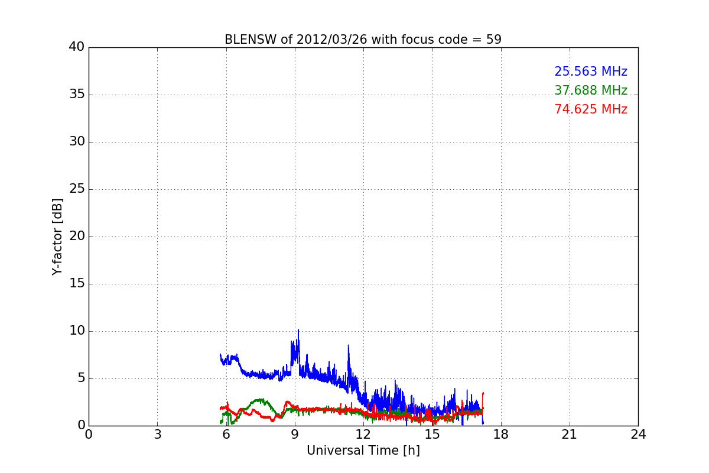Screen dimensions: 709x473
Task: Click the y-axis tick label '20'
Action: (77, 237)
